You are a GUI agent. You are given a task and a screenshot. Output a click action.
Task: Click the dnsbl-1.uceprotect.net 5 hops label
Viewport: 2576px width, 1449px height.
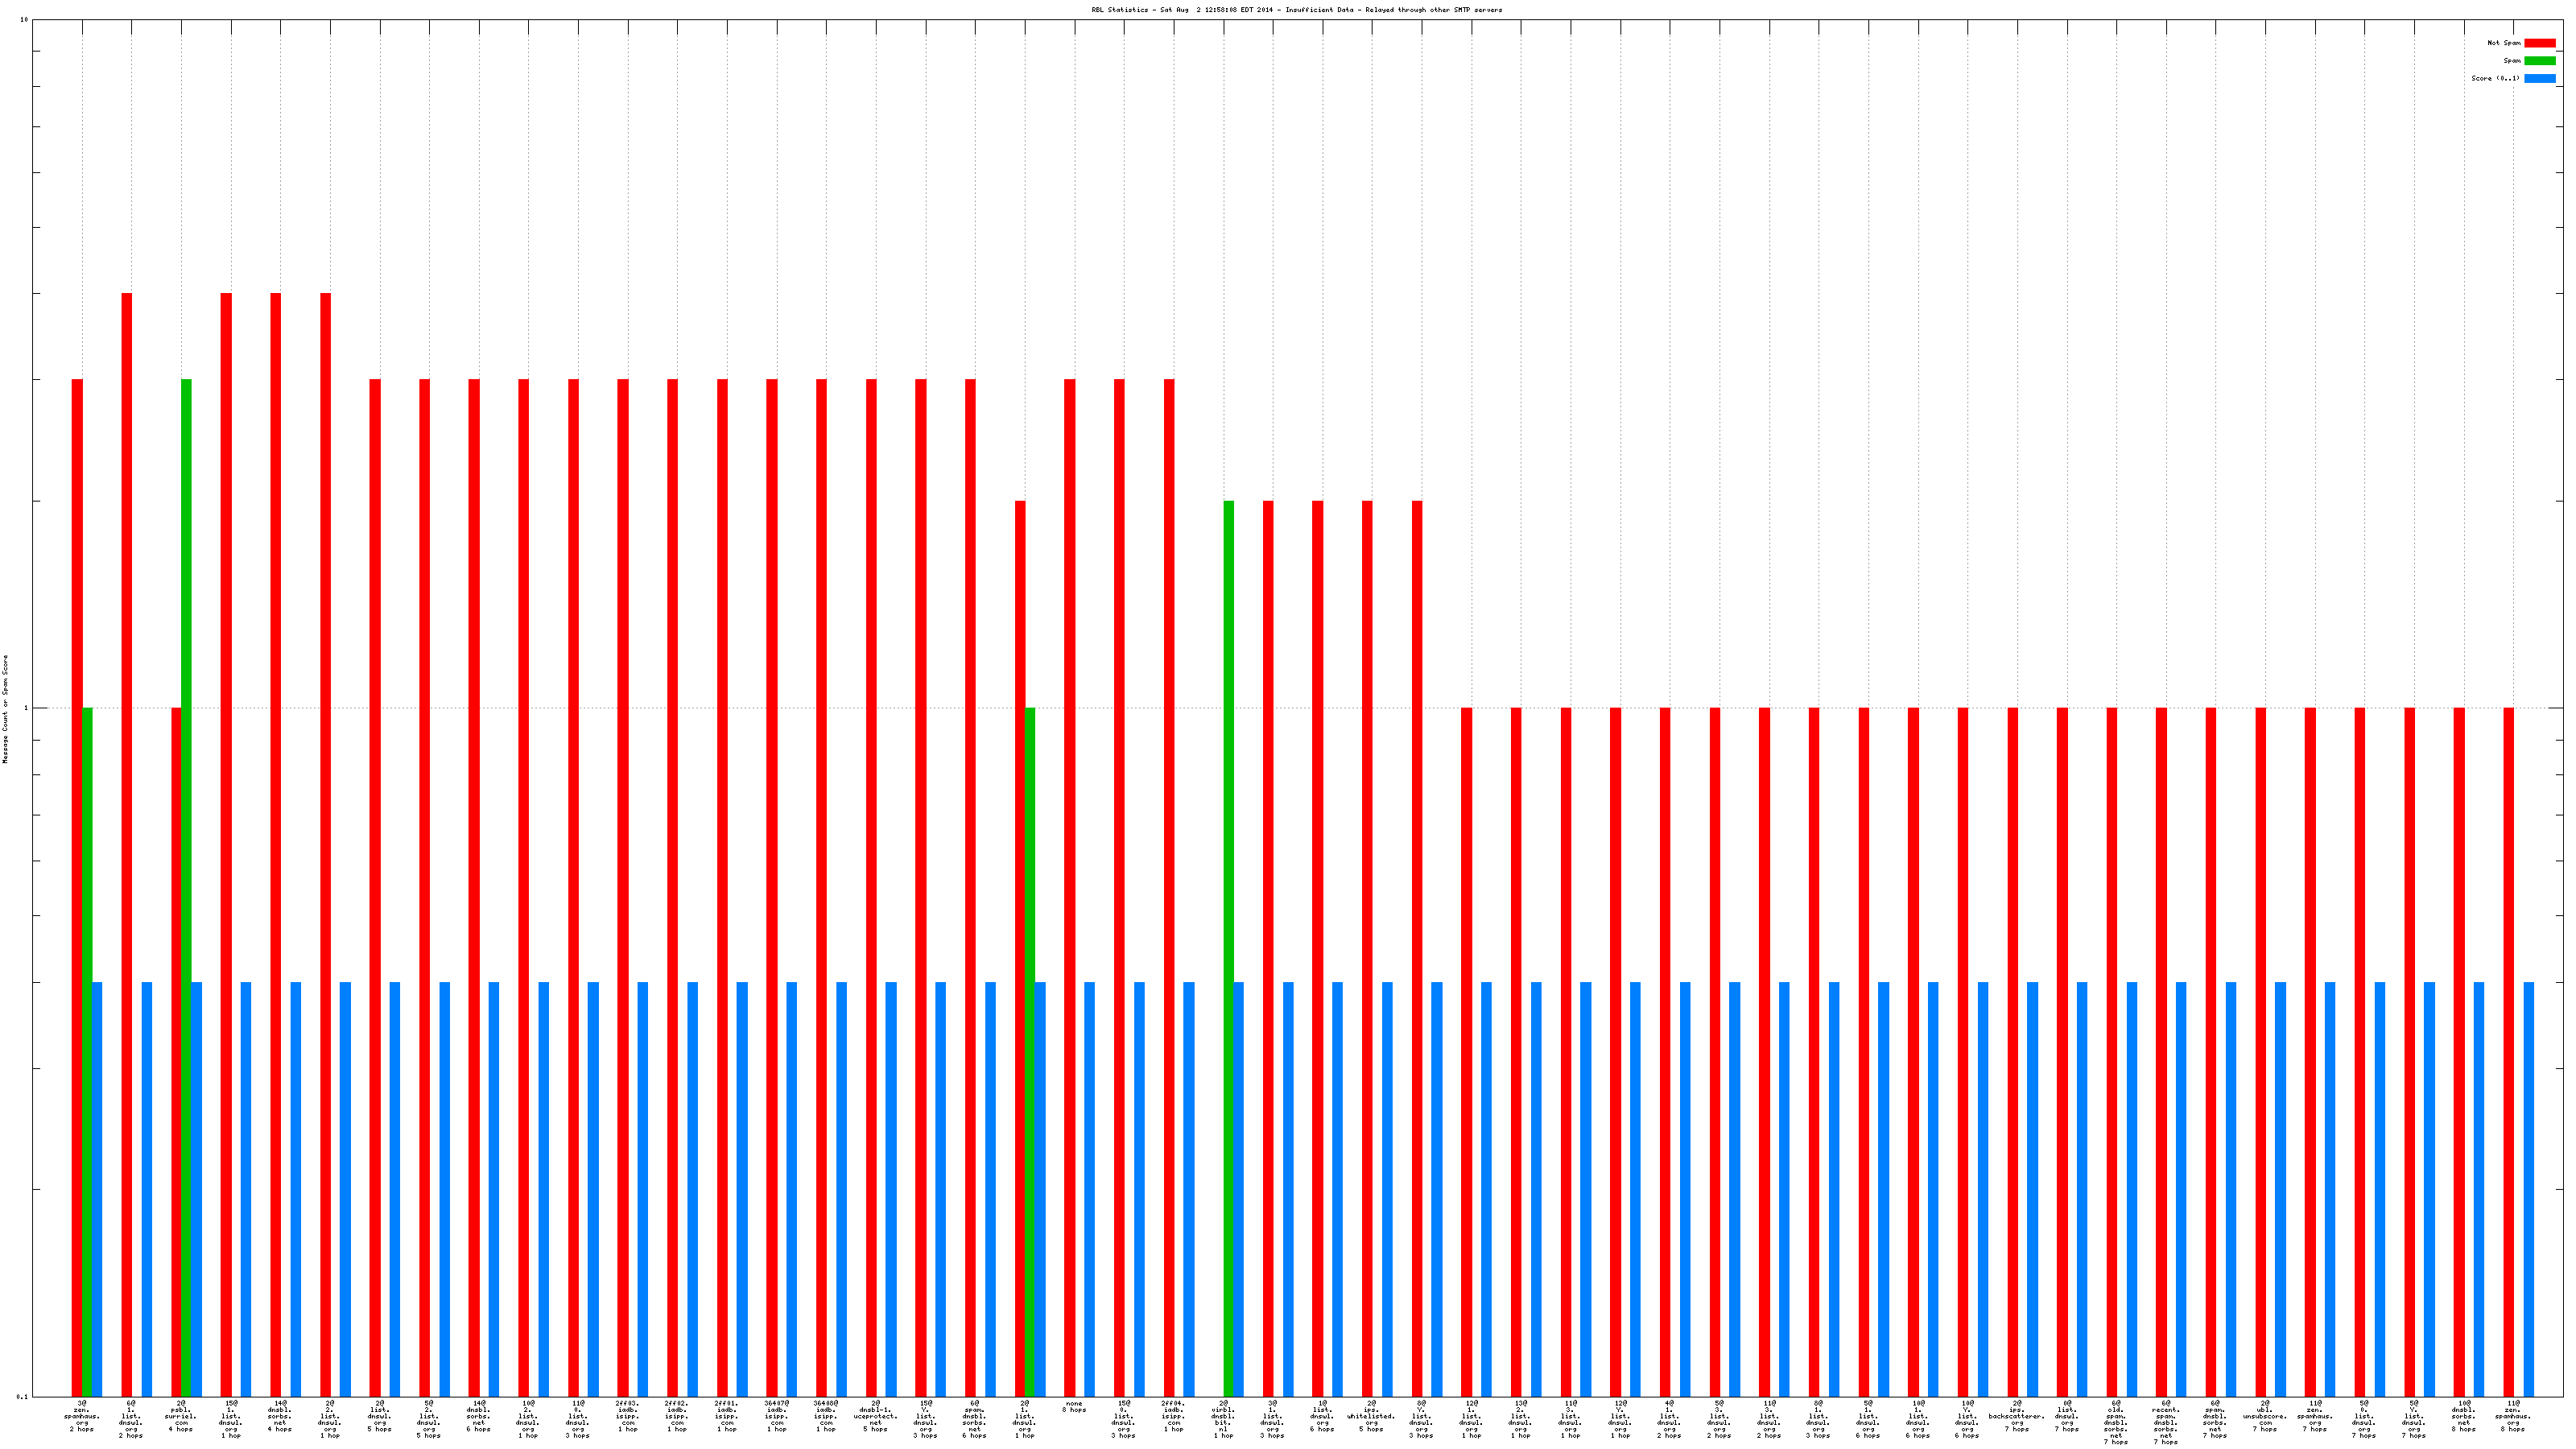tap(875, 1416)
